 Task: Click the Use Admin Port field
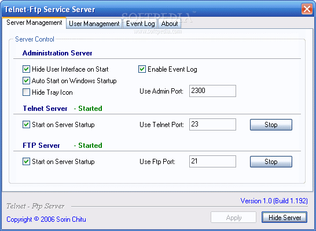(212, 91)
